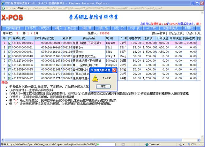Screen dimensions: 205x147
Task: Uncheck the checkbox for row 5
Action: (9, 60)
